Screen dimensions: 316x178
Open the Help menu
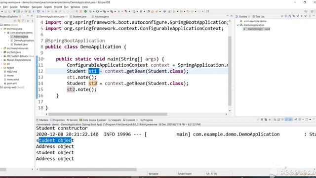(85, 7)
